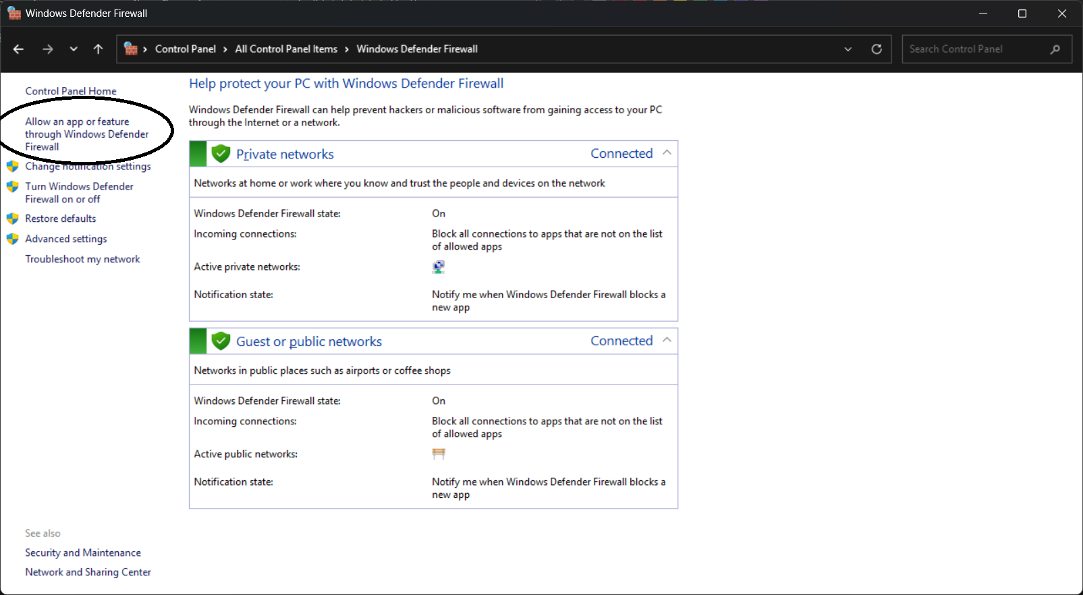The width and height of the screenshot is (1083, 595).
Task: Click the title bar firewall app icon
Action: click(14, 13)
